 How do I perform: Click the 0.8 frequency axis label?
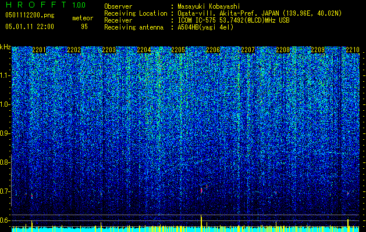coord(5,162)
